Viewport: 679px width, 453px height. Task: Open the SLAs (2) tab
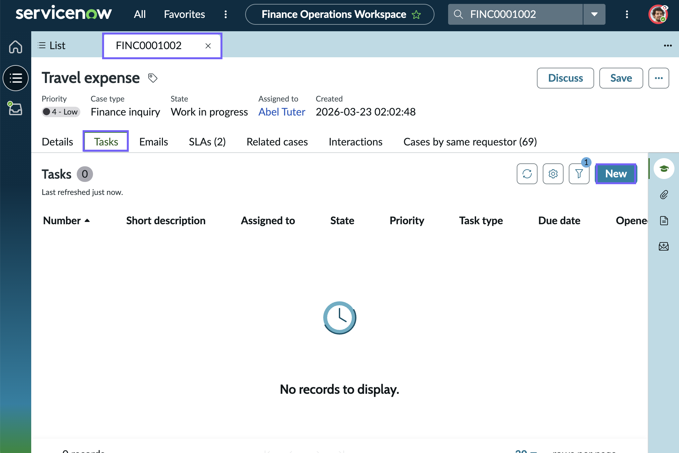tap(207, 142)
